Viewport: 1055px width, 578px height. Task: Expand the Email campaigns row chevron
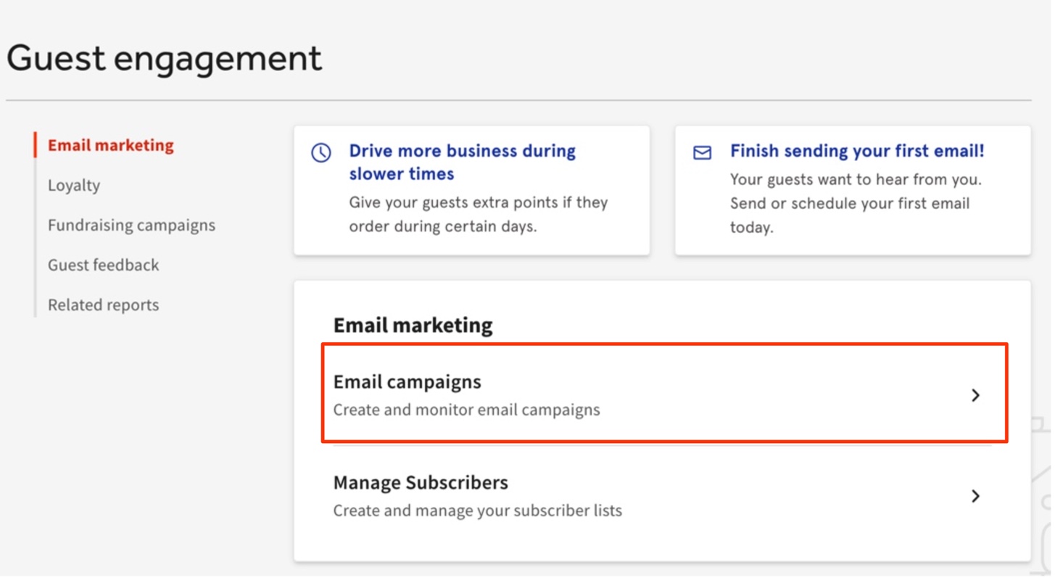pos(975,395)
